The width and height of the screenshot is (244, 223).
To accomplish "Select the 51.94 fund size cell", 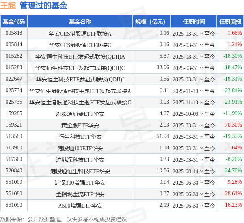I will click(x=162, y=136).
